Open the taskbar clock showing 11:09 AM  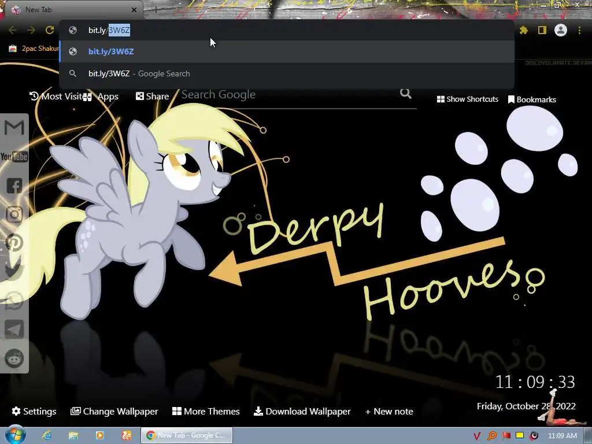(562, 436)
